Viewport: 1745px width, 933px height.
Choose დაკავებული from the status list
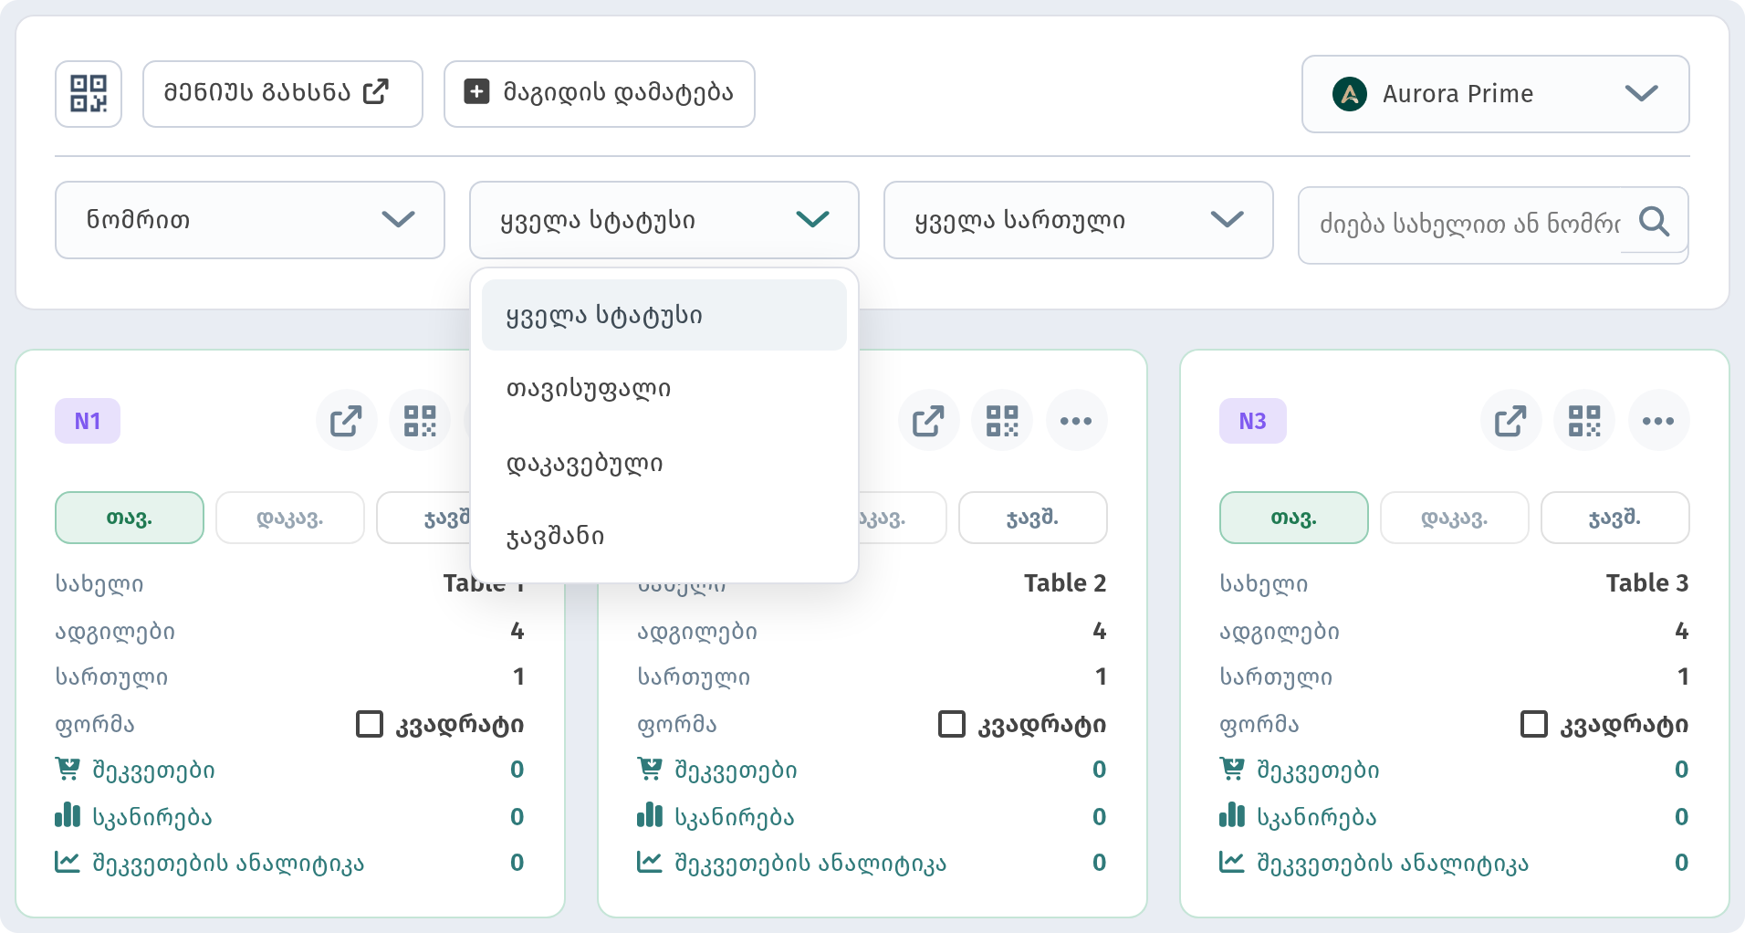pos(664,463)
